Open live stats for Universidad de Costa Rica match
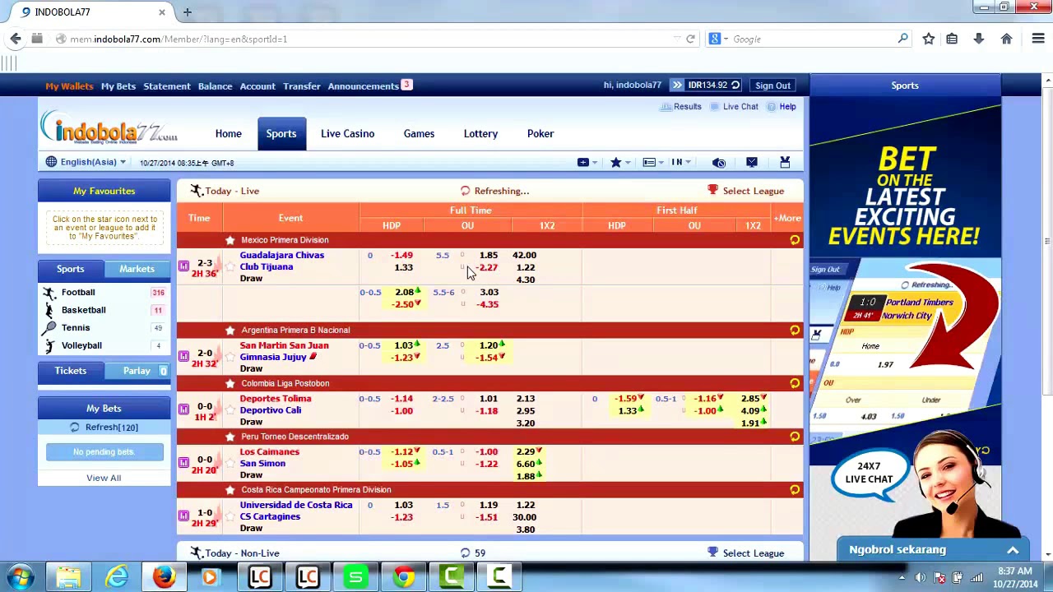This screenshot has width=1053, height=592. [183, 516]
